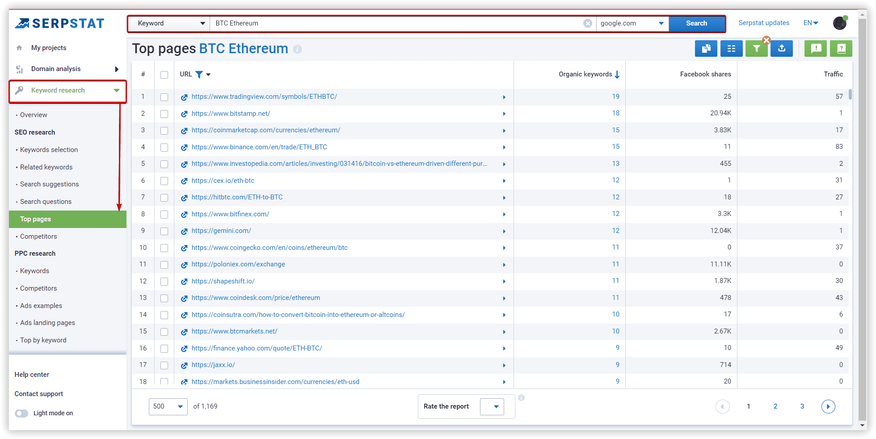Check the investopedia.com row checkbox

point(164,164)
